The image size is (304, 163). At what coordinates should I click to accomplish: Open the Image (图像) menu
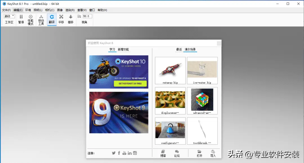pyautogui.click(x=60, y=10)
